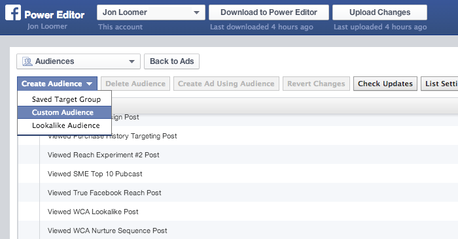Open the Audiences section dropdown

click(79, 61)
